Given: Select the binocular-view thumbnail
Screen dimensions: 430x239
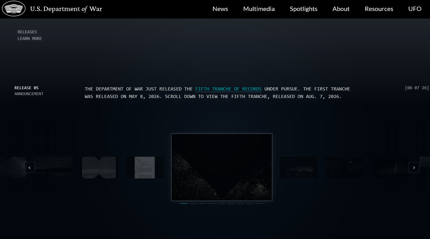Looking at the screenshot, I should coord(99,167).
